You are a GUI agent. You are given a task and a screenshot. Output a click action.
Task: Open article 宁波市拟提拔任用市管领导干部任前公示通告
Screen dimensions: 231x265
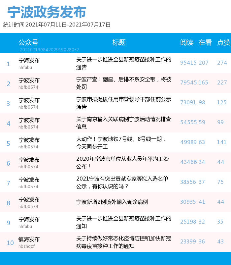(124, 103)
